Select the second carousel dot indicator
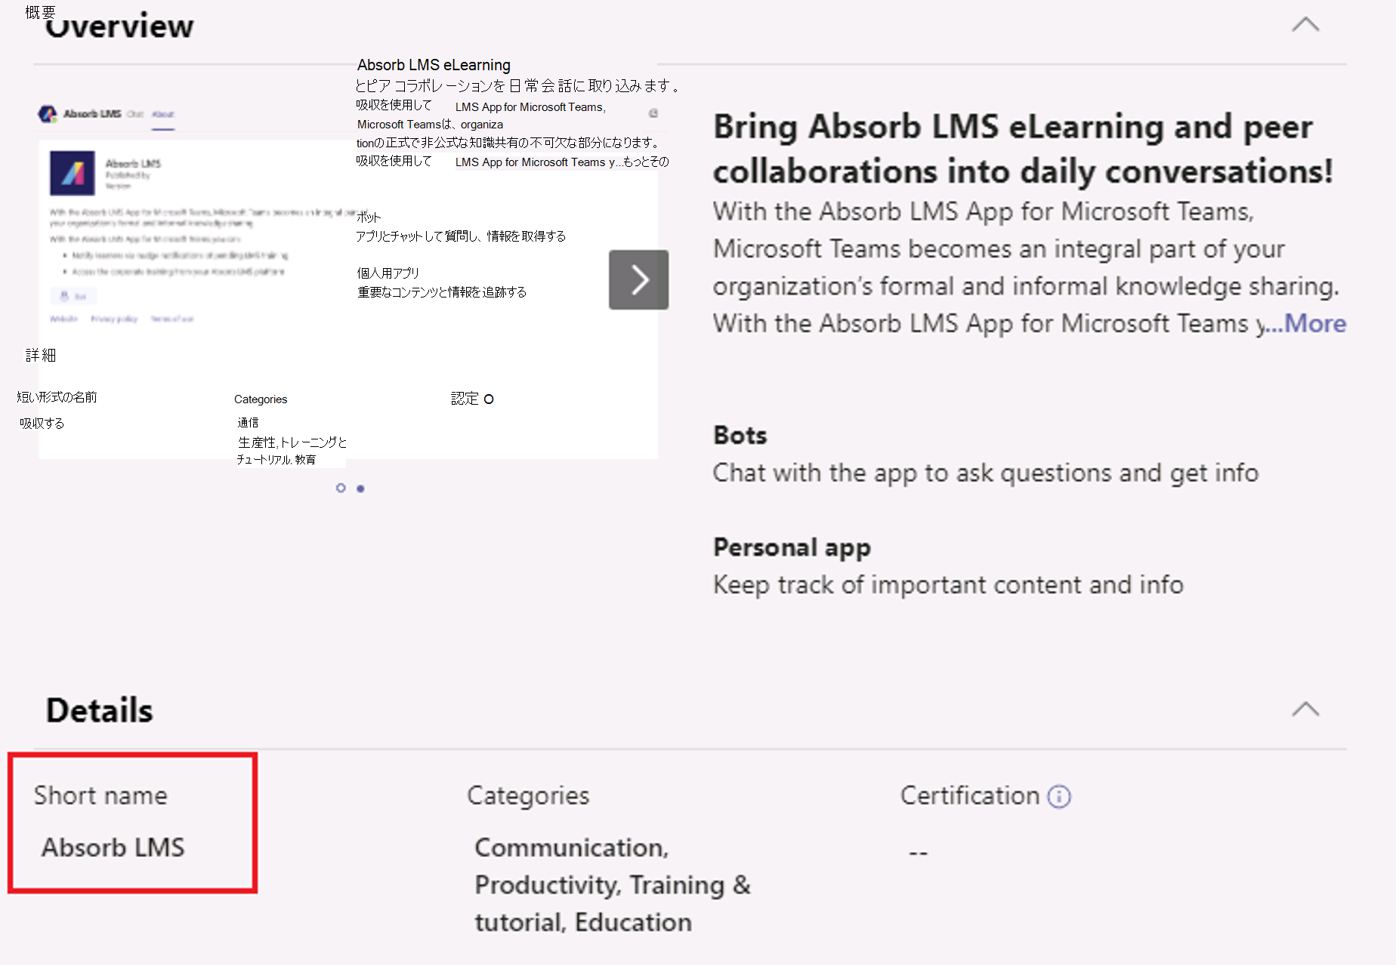The image size is (1396, 965). (360, 489)
